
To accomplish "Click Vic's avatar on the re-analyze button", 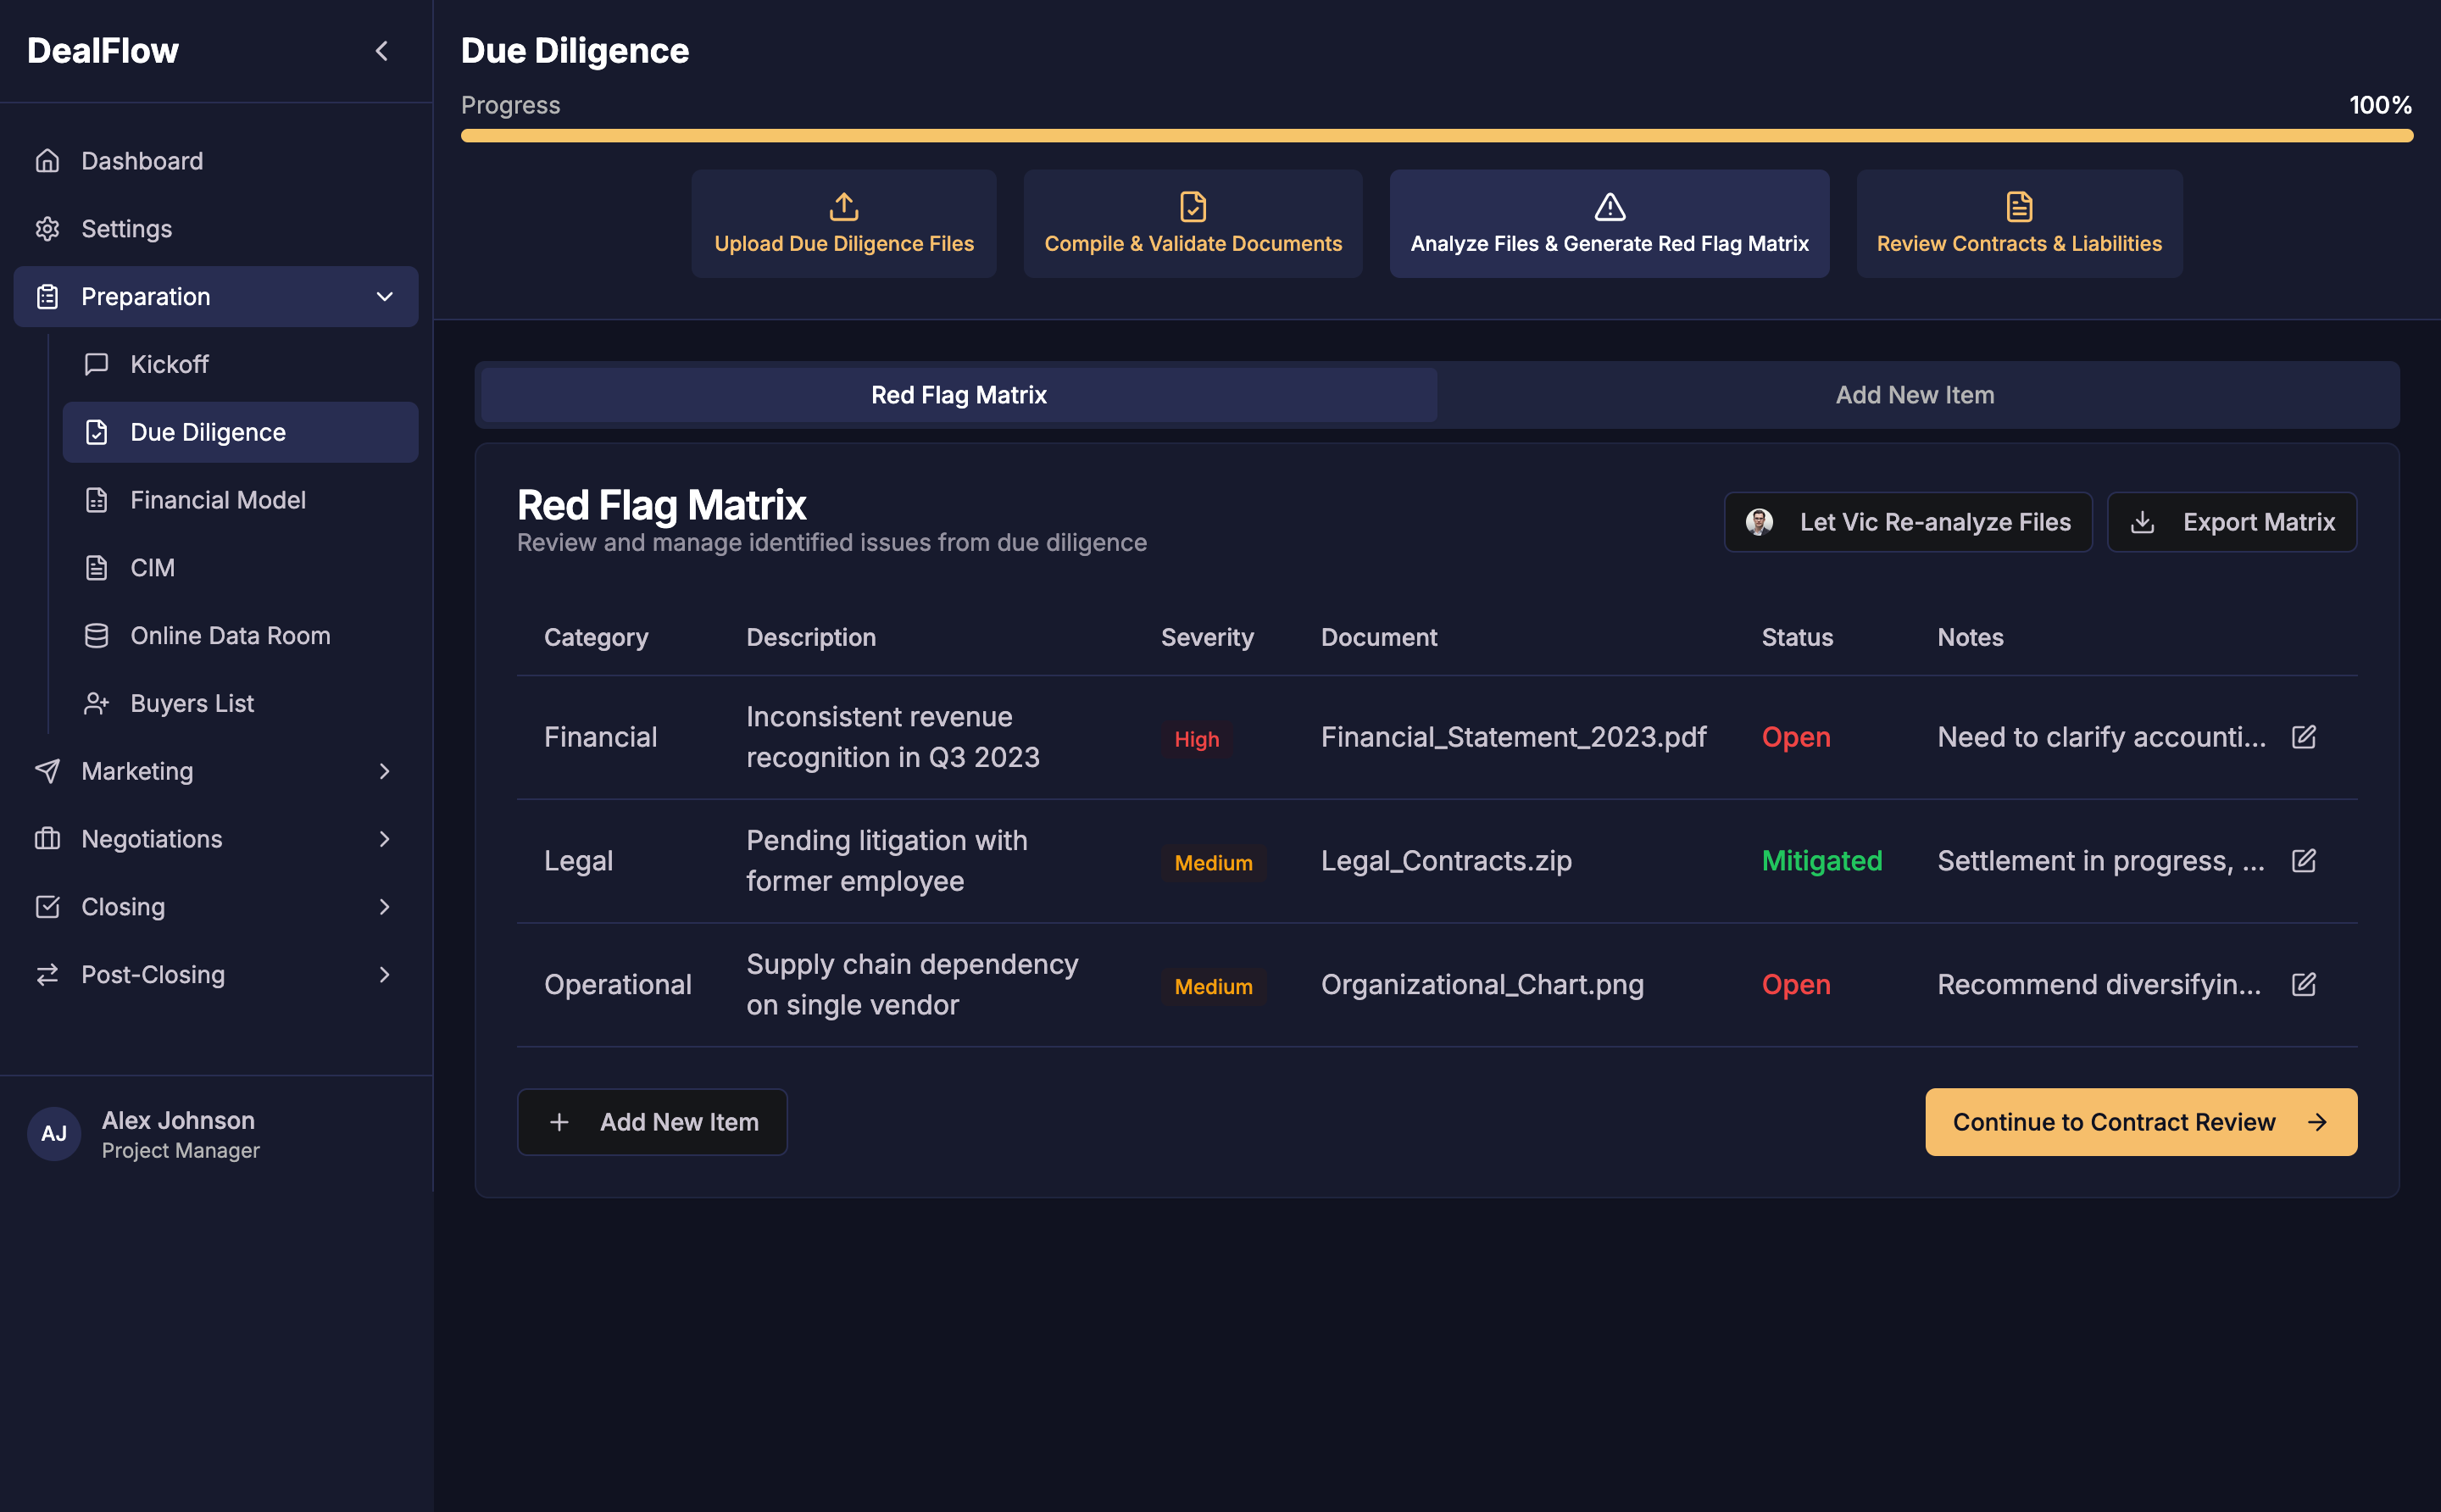I will click(x=1760, y=521).
